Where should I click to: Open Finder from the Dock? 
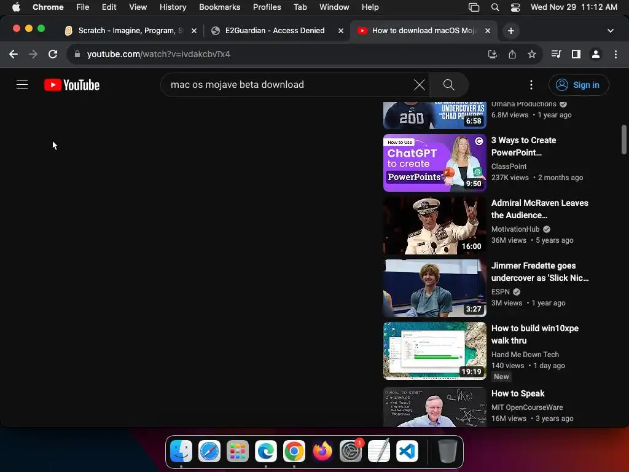click(181, 451)
